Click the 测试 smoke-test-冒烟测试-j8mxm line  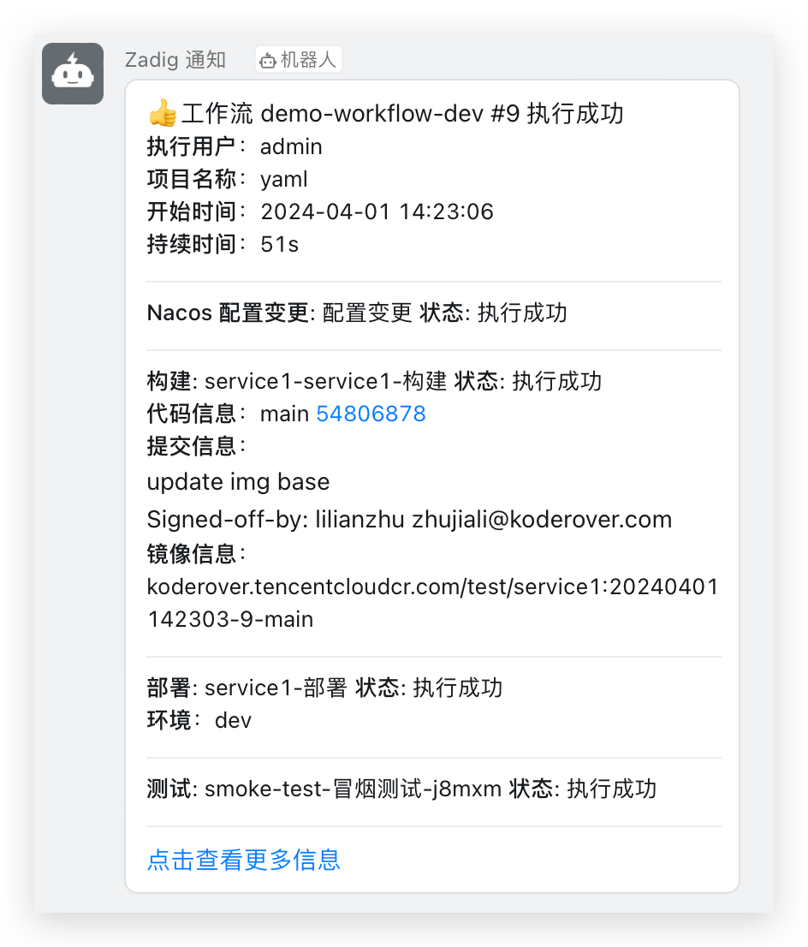pos(401,789)
